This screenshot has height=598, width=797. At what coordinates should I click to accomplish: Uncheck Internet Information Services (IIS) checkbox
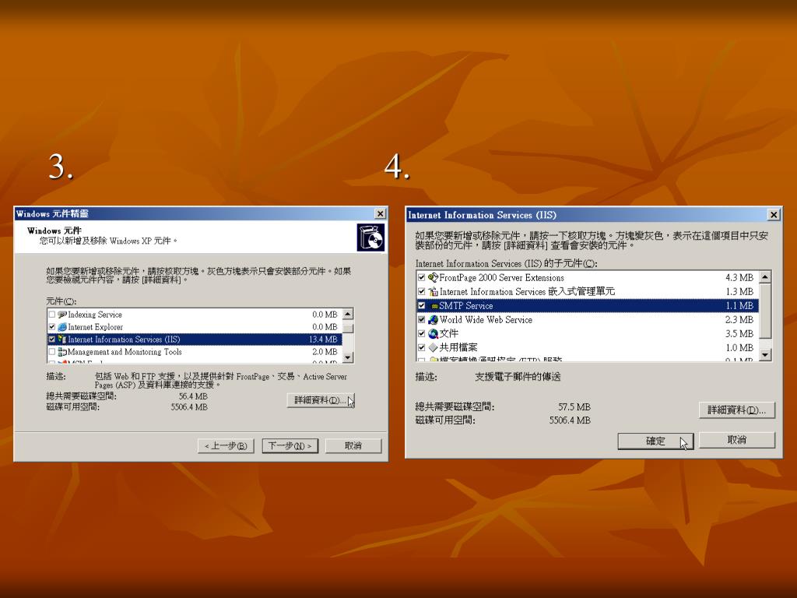click(52, 339)
